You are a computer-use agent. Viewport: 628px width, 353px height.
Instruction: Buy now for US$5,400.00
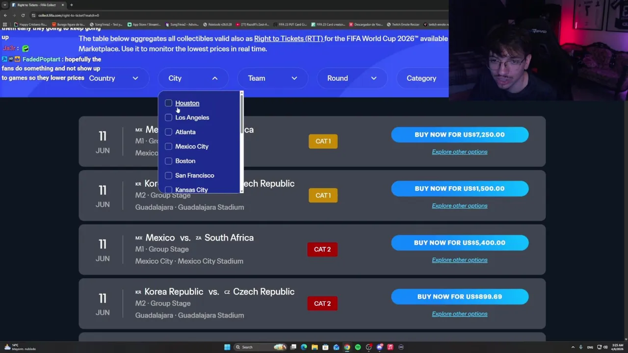point(460,243)
